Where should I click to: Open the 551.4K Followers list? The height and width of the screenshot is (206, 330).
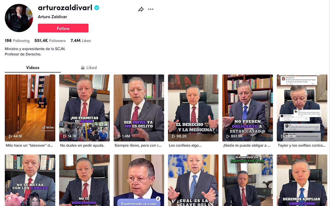tap(50, 41)
